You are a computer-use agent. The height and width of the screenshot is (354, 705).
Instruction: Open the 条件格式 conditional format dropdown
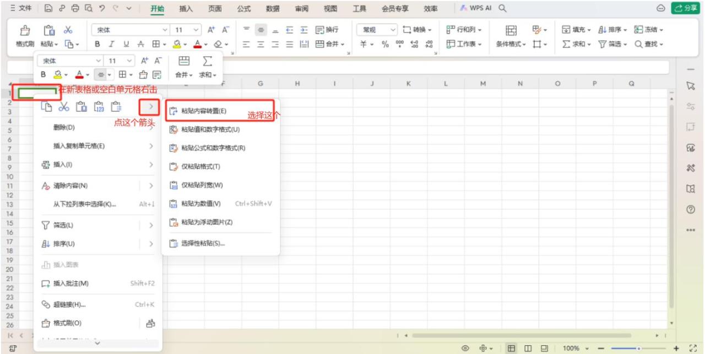click(511, 44)
